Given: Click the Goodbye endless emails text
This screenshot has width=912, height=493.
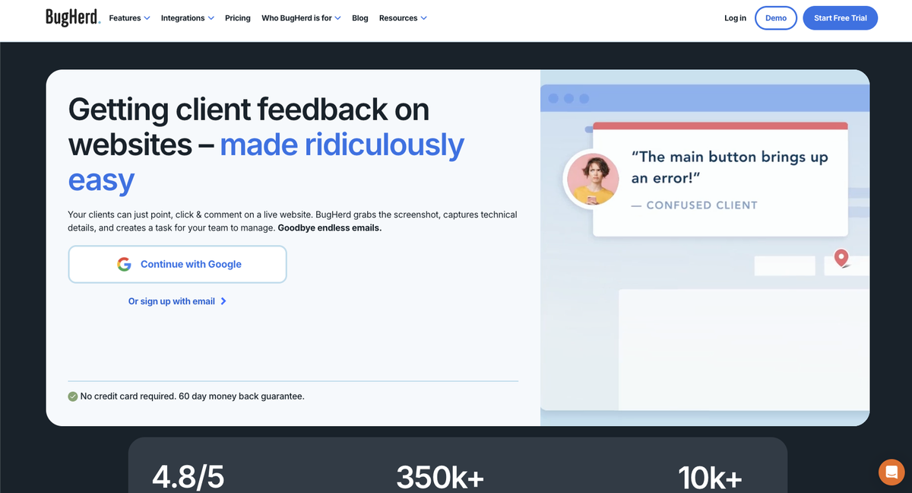Looking at the screenshot, I should (330, 227).
